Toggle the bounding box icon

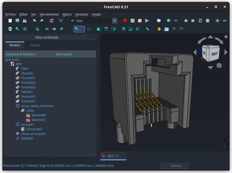click(37, 29)
